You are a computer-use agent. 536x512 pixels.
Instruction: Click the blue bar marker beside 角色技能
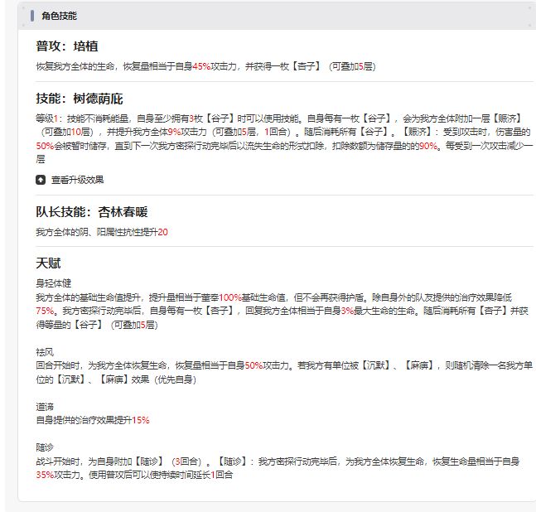(x=32, y=16)
